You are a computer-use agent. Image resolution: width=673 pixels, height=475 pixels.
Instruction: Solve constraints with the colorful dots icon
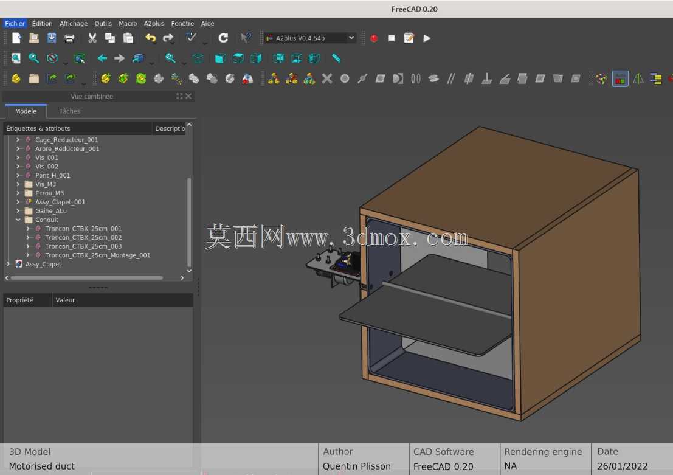(x=601, y=78)
